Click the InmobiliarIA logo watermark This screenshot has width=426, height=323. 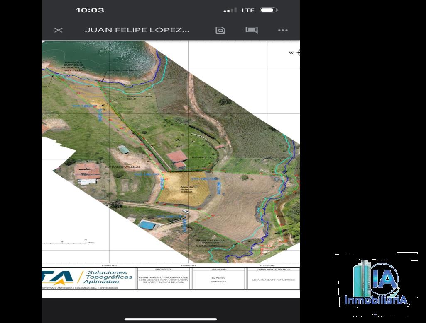point(376,286)
